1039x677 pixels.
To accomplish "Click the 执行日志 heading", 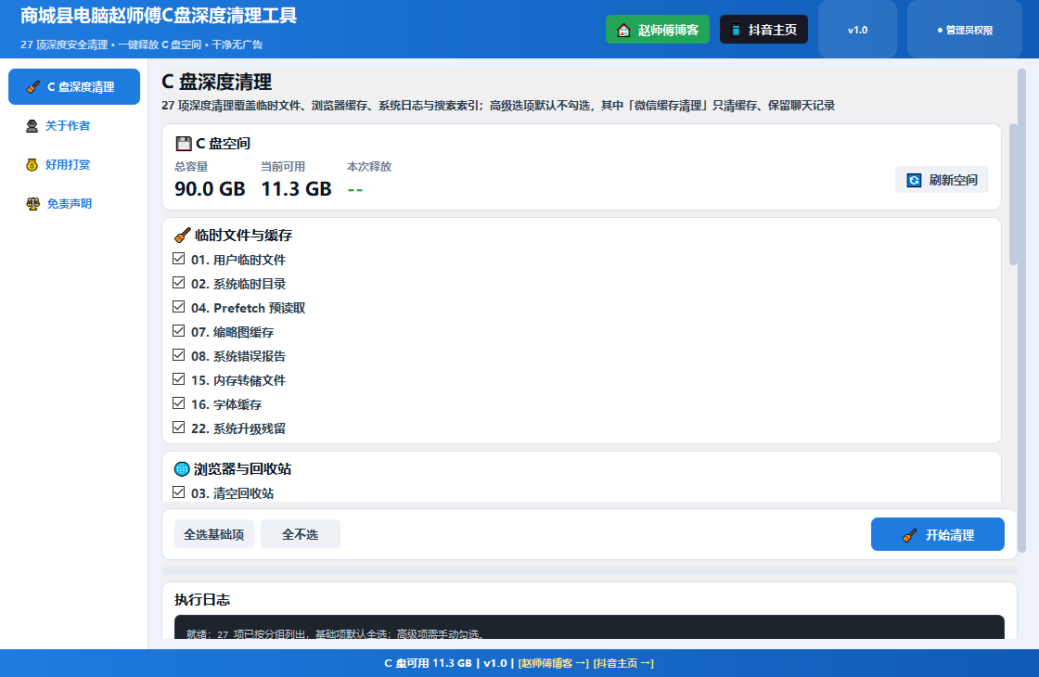I will click(x=202, y=600).
